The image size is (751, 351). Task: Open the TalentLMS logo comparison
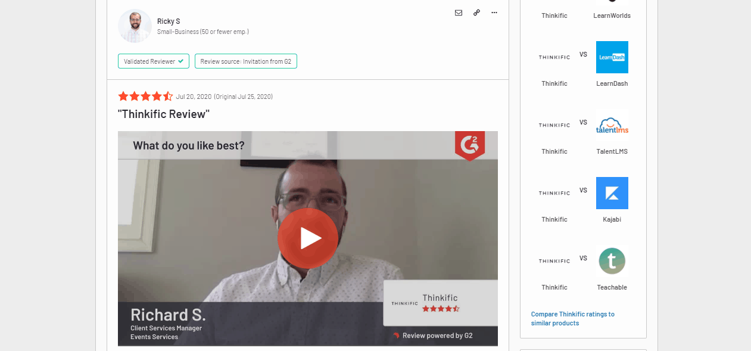(612, 125)
